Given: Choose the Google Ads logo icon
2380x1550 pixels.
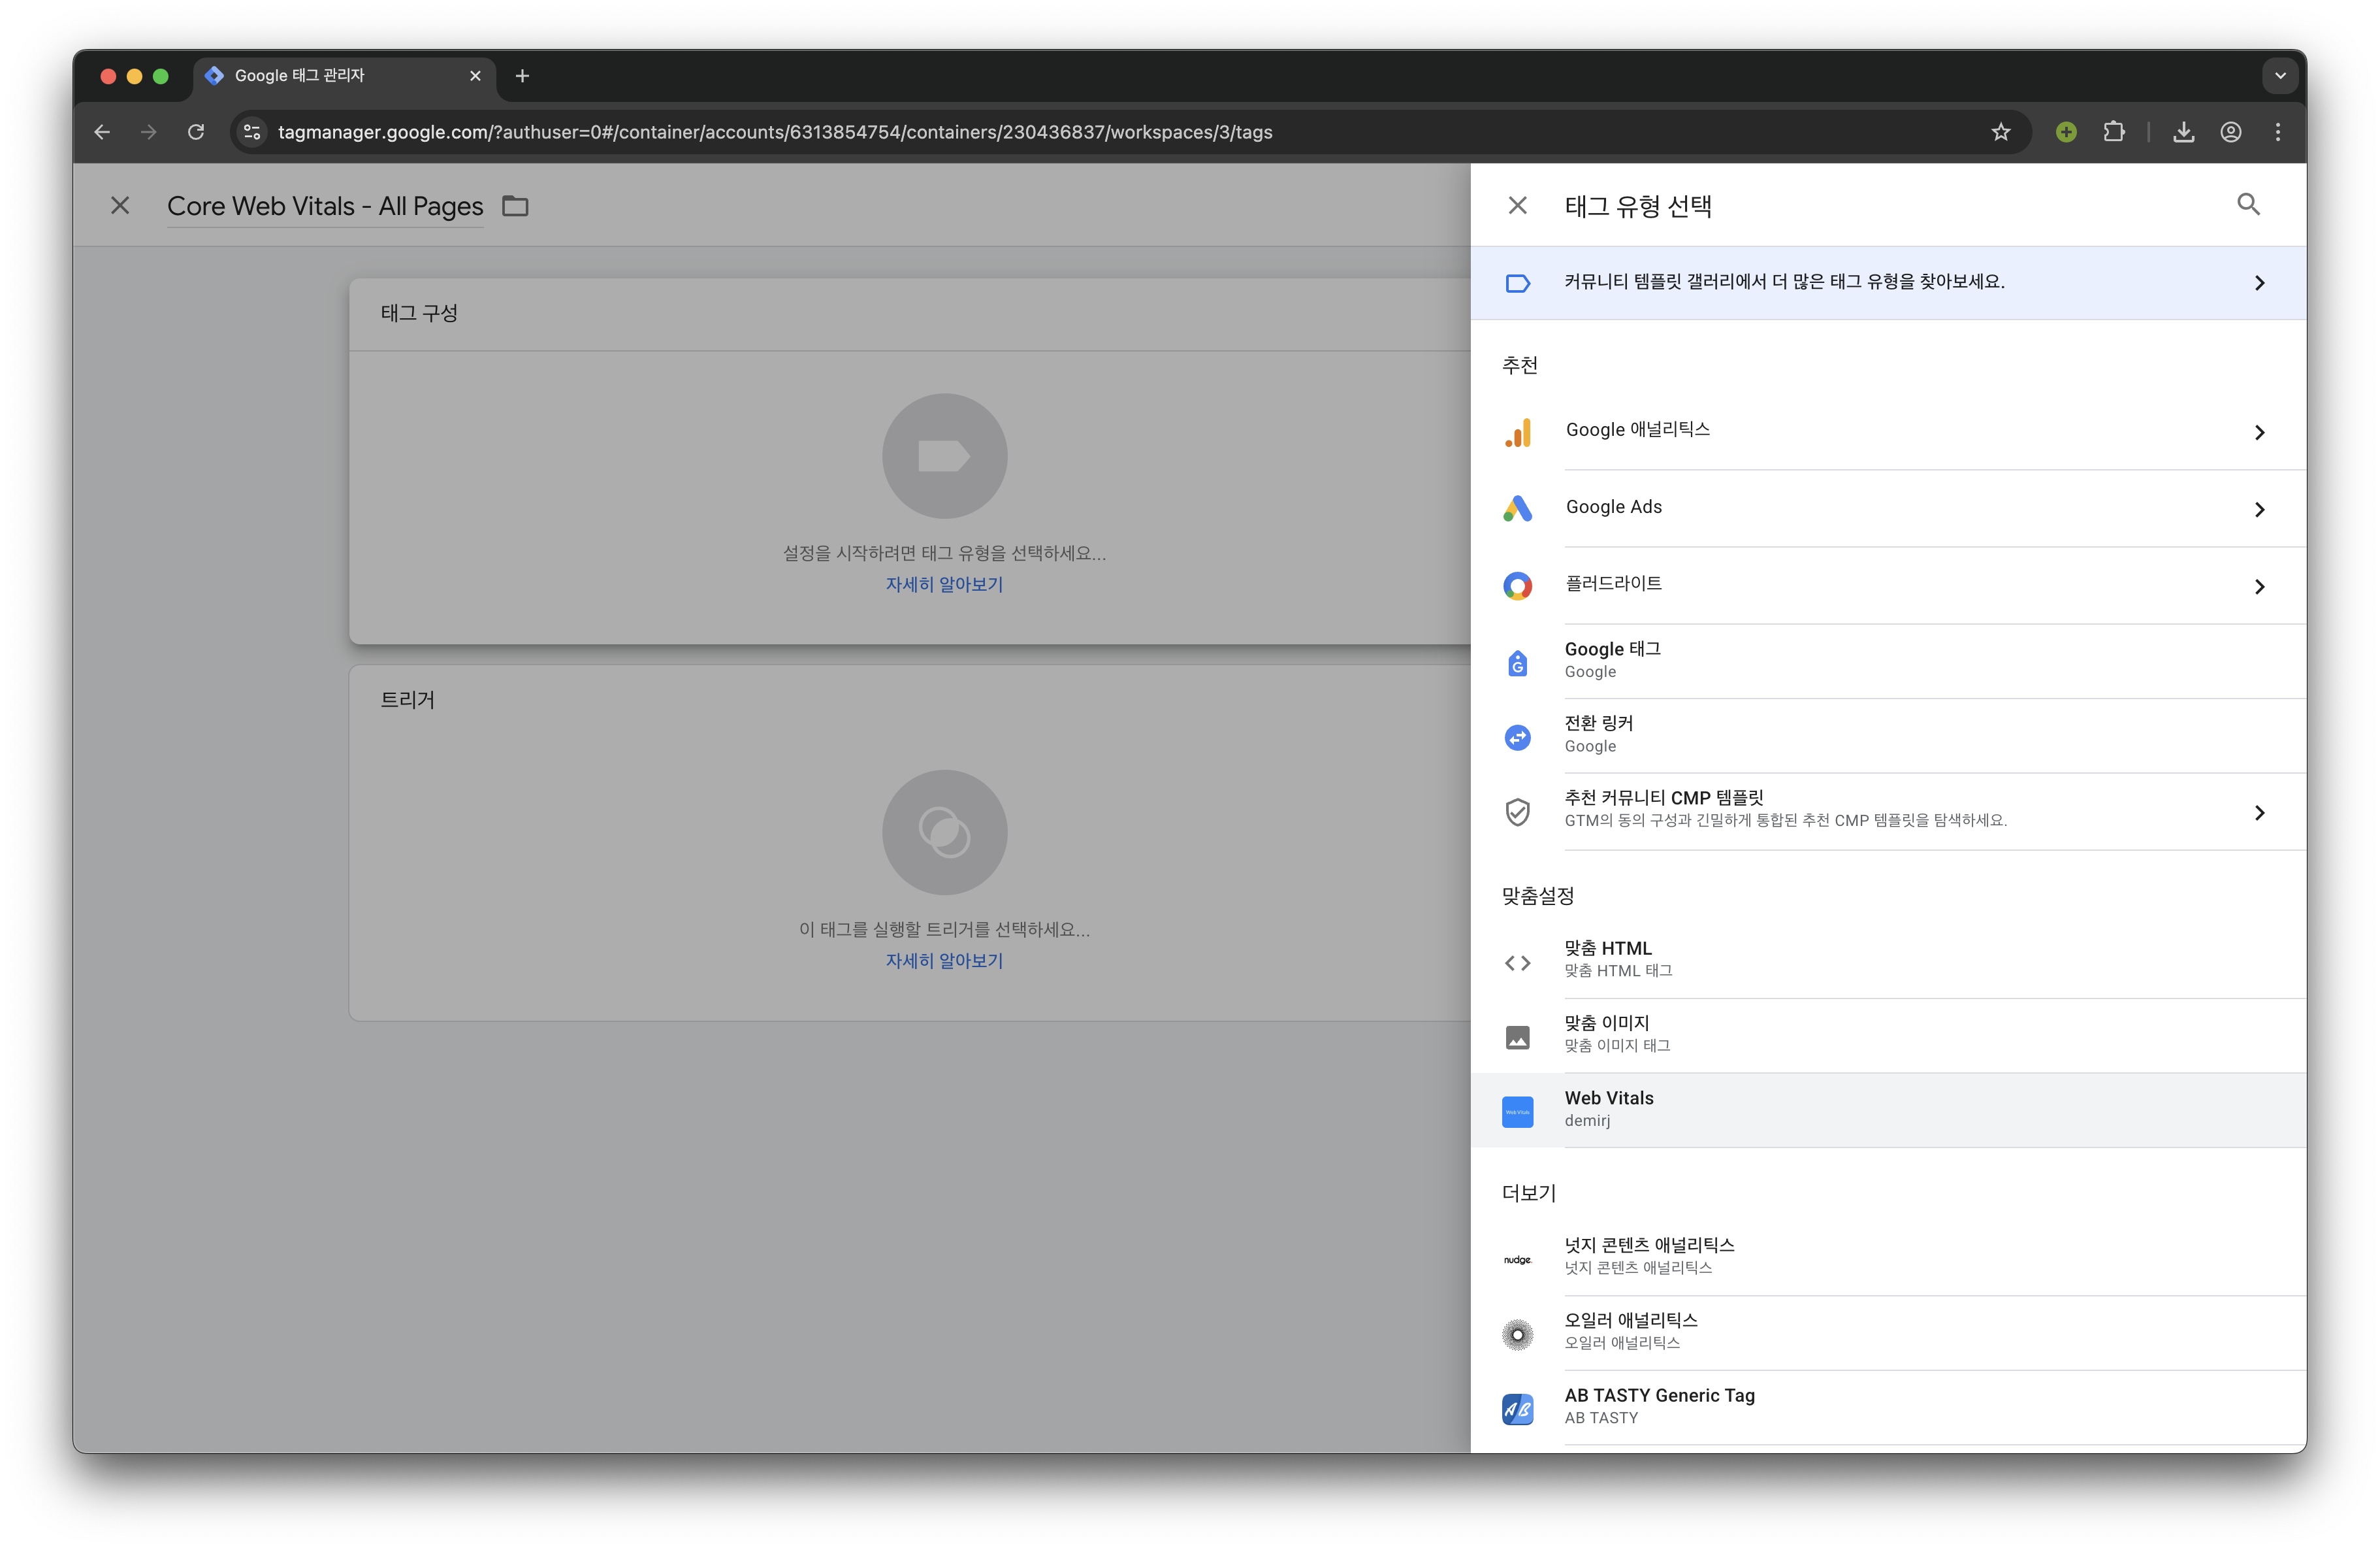Looking at the screenshot, I should (1517, 508).
